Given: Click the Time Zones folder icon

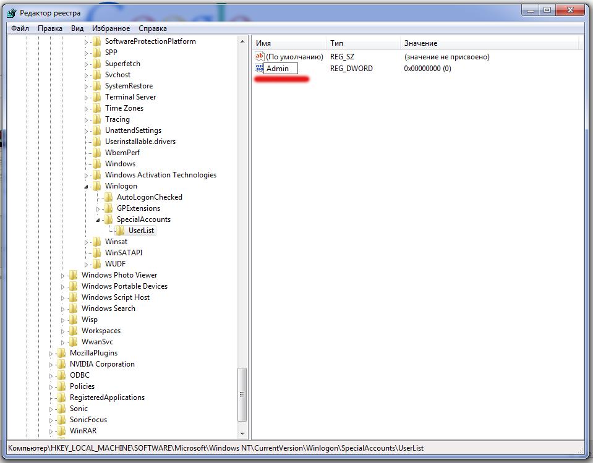Looking at the screenshot, I should tap(97, 108).
